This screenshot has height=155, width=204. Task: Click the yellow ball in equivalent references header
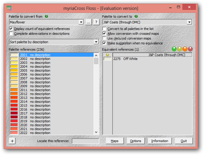107,55
